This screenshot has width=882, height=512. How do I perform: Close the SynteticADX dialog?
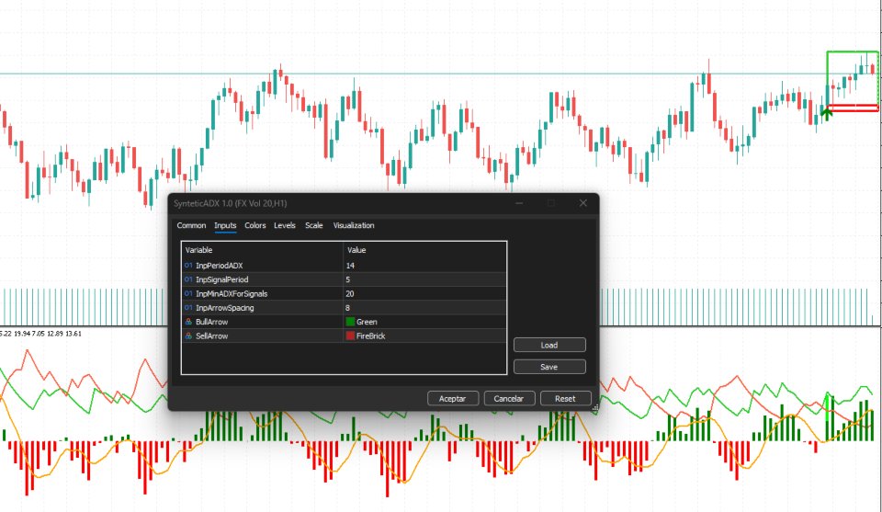coord(583,203)
